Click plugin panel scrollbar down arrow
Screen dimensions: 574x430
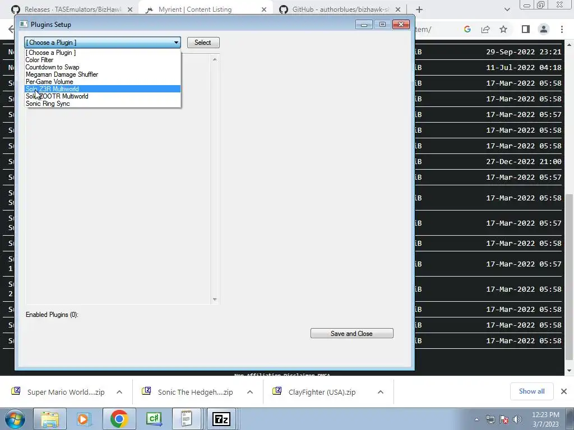pos(215,300)
